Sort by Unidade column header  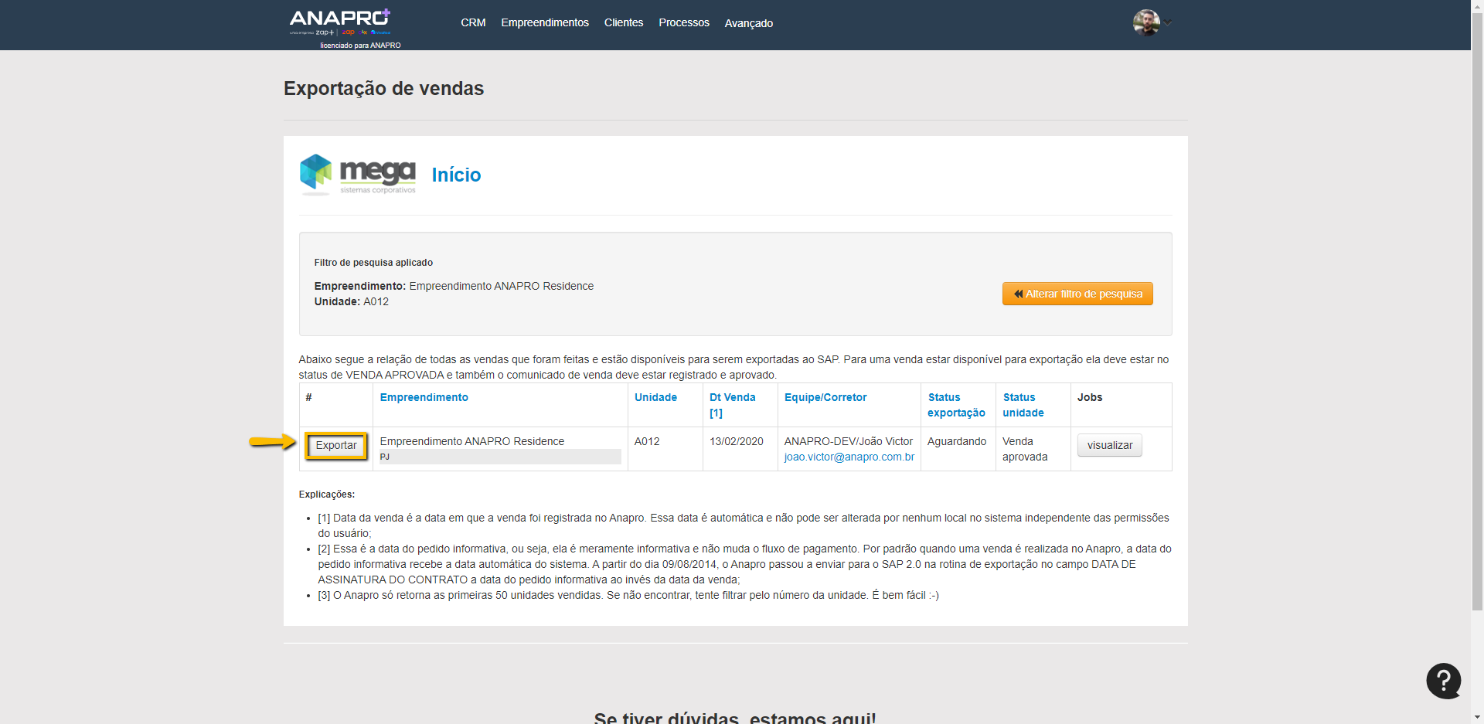point(655,397)
